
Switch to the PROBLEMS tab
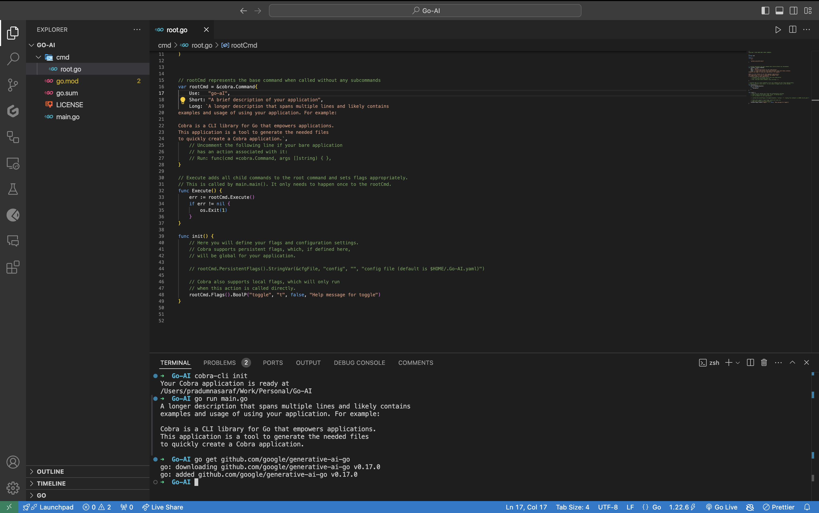(219, 363)
